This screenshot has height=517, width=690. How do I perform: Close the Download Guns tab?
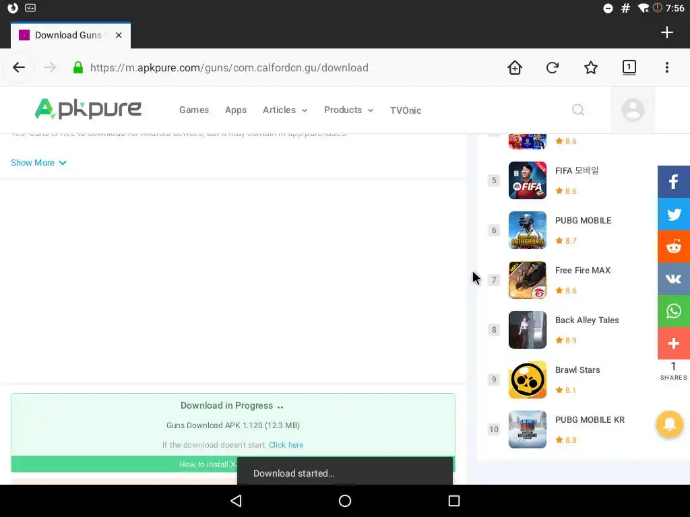coord(119,35)
